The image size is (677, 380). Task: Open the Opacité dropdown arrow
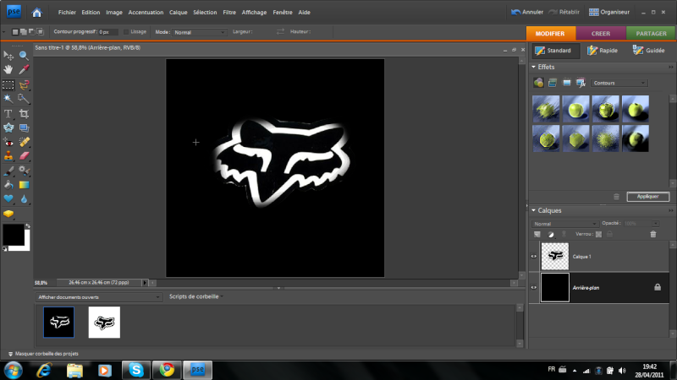655,224
